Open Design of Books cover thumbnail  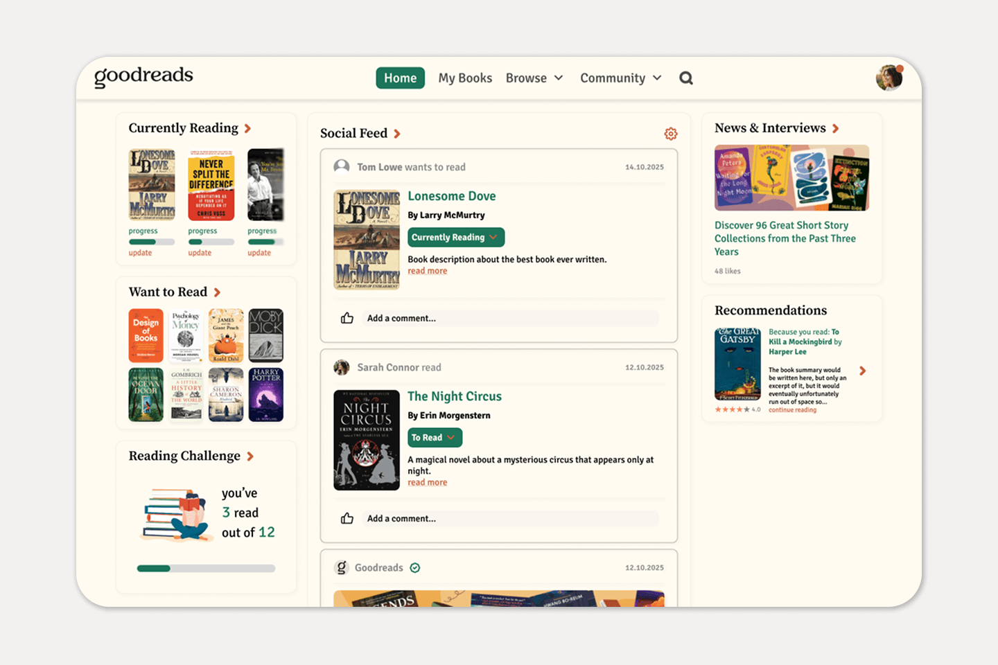(146, 335)
